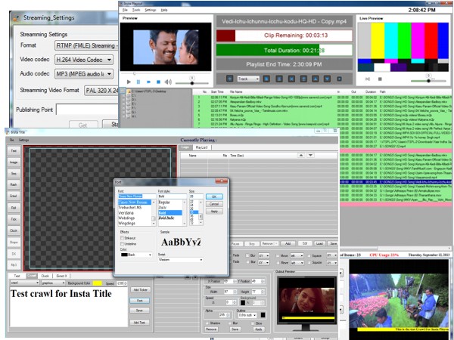Open the Color dropdown in Font dialog
The width and height of the screenshot is (454, 340).
point(136,255)
